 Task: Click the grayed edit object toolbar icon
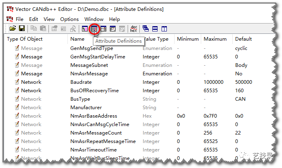[63, 29]
